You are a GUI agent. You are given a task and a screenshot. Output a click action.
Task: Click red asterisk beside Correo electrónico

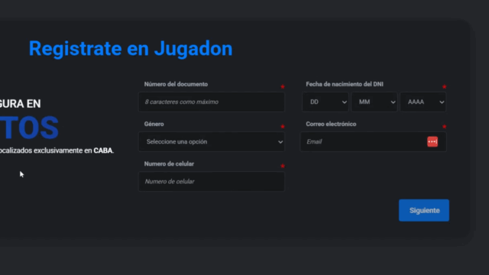pyautogui.click(x=445, y=127)
